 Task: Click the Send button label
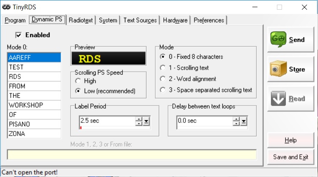click(x=297, y=40)
